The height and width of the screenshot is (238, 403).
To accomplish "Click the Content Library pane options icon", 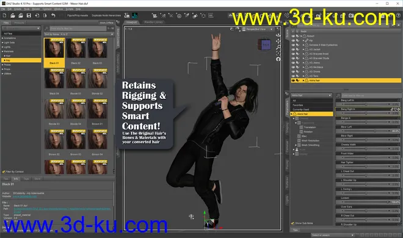I will point(118,23).
